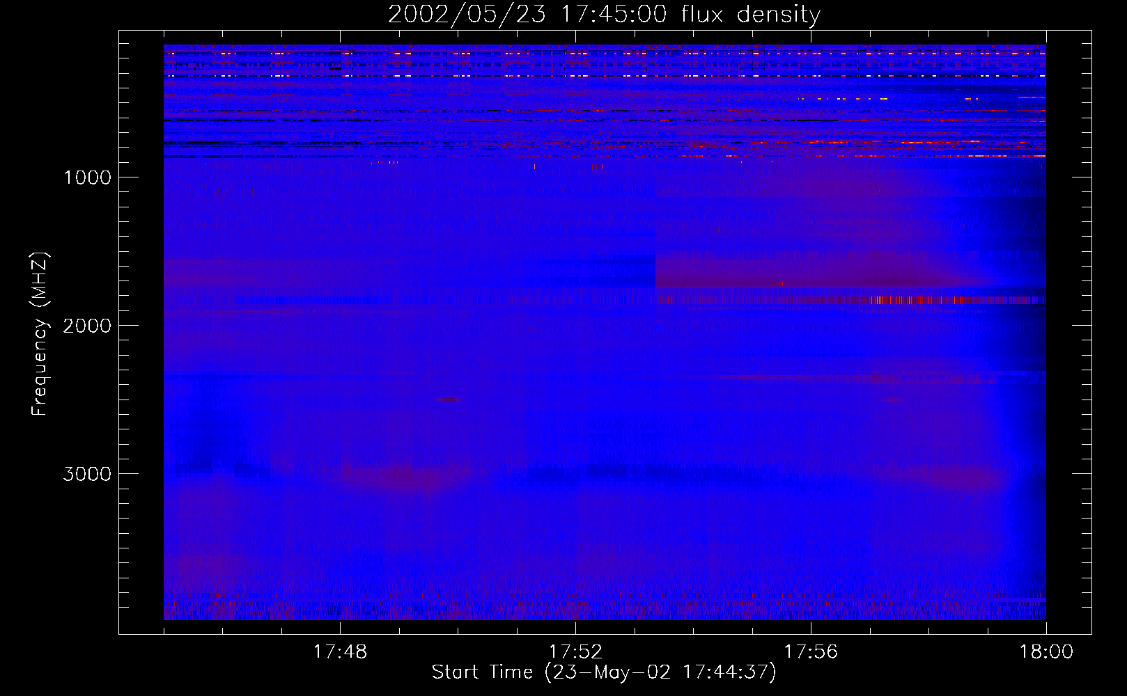Click the 1000 frequency tick label

tap(87, 177)
